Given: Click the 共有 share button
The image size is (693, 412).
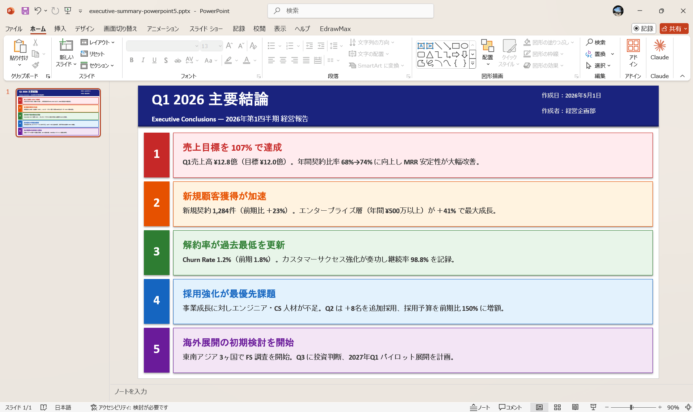Looking at the screenshot, I should pos(674,29).
